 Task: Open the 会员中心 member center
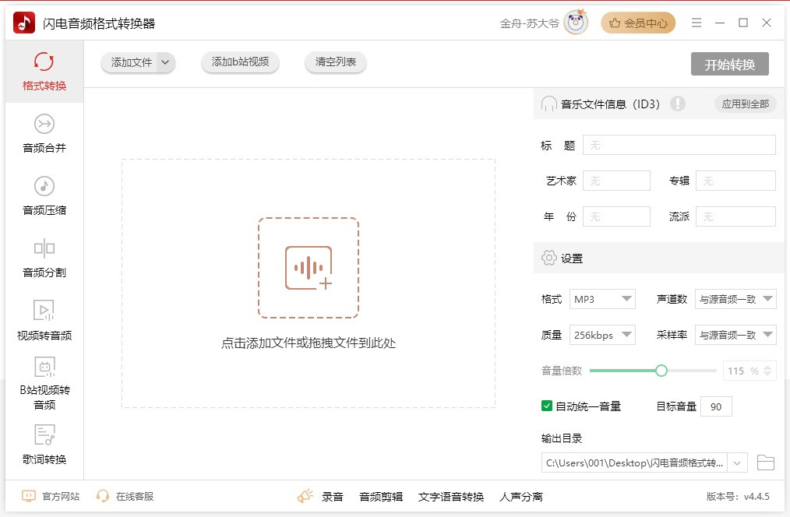click(x=638, y=23)
